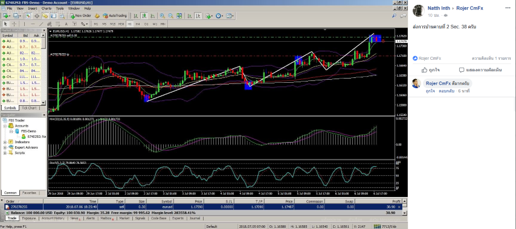The height and width of the screenshot is (229, 516).
Task: Toggle the Terminal window icon
Action: (53, 16)
